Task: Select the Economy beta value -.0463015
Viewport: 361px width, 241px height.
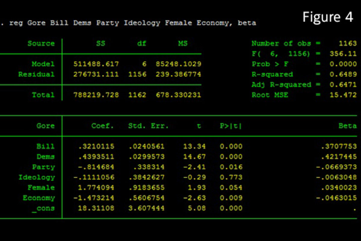Action: 336,198
